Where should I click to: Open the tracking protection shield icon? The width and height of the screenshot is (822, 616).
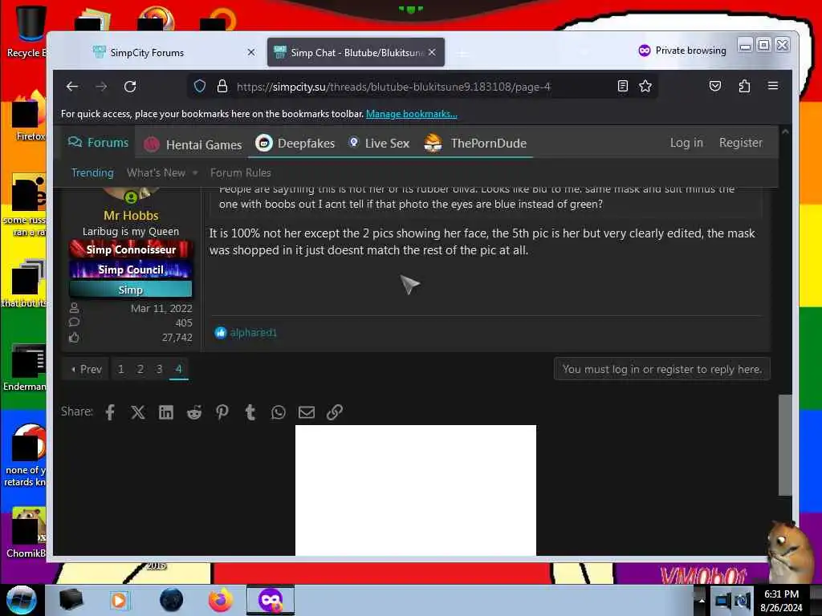click(200, 86)
